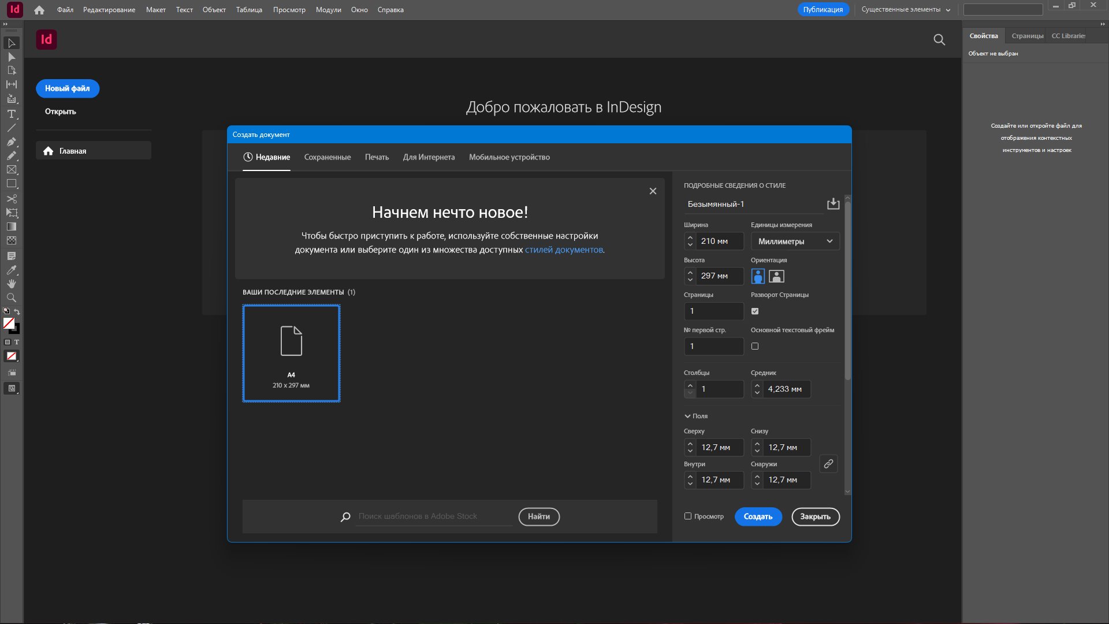Select the Rectangle Frame tool
Screen dimensions: 1109x624
[x=12, y=170]
